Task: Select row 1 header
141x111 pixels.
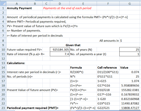Action: [3, 8]
